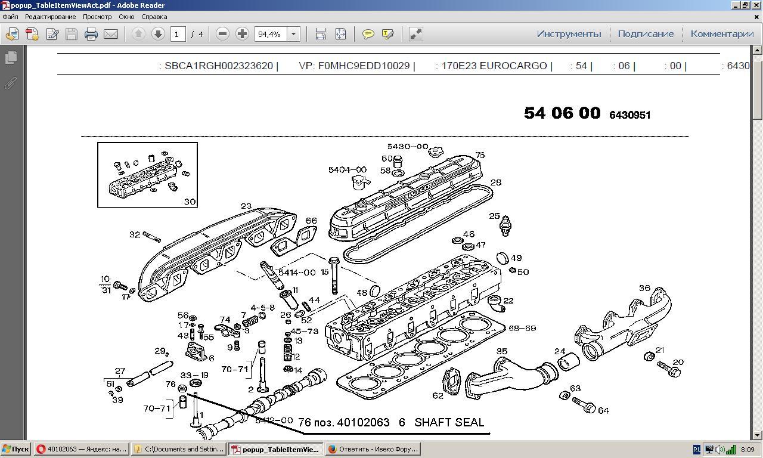Open the Редактирование menu
Viewport: 763px width, 458px height.
point(50,17)
